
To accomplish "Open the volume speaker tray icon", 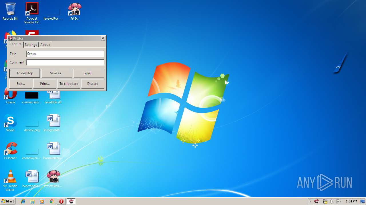I will point(332,201).
